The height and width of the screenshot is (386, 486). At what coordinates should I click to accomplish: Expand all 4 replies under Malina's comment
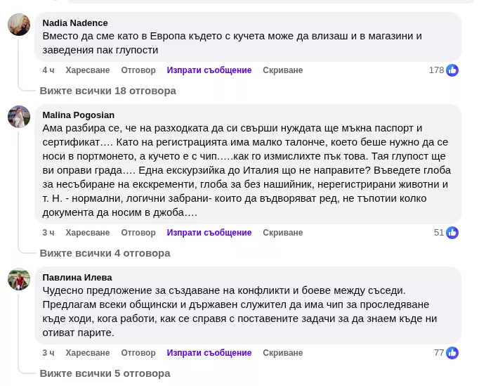pos(105,253)
